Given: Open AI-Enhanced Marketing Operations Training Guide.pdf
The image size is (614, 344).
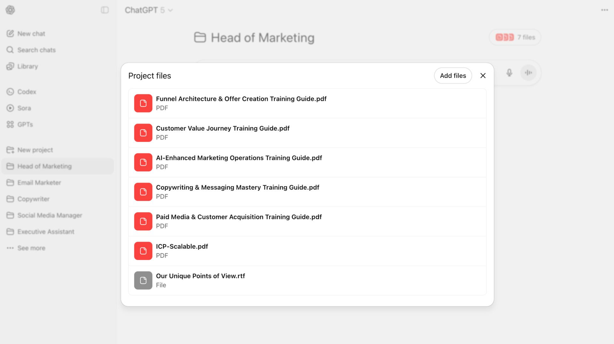Looking at the screenshot, I should tap(239, 158).
